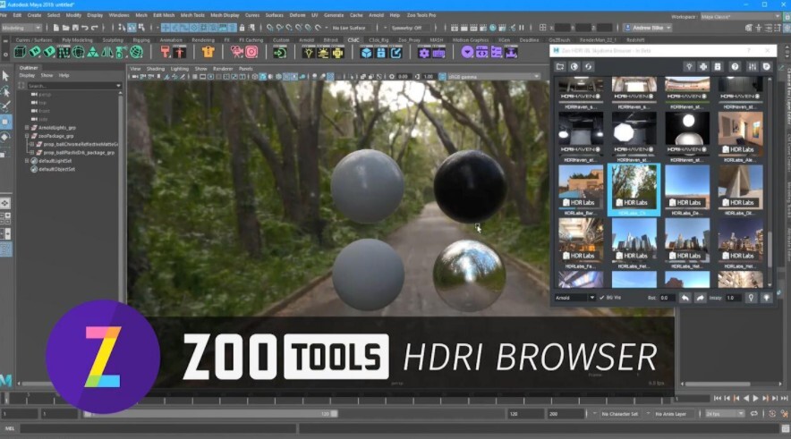Select defaultObjectSet in the Outliner
The image size is (791, 439).
55,168
